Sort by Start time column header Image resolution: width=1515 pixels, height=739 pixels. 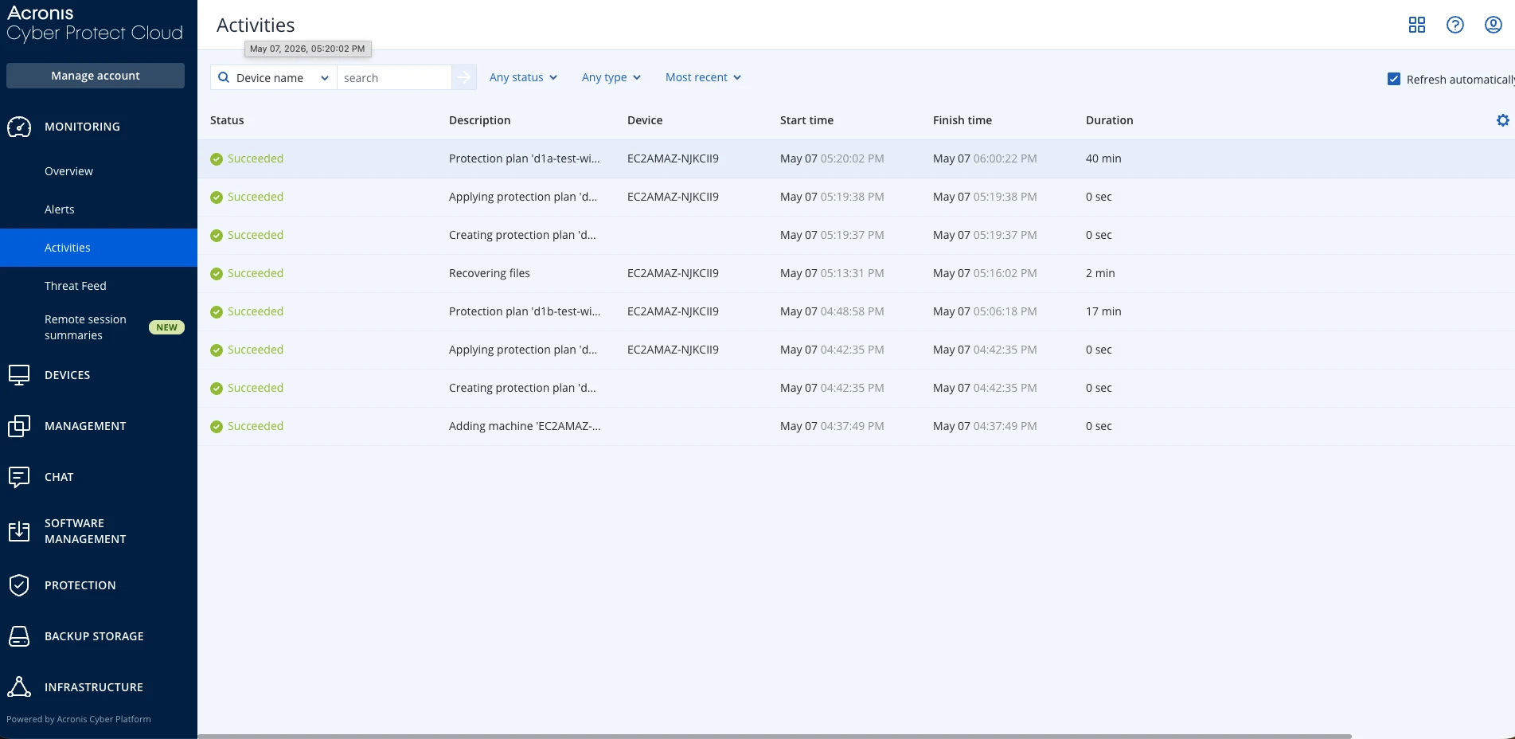click(806, 120)
